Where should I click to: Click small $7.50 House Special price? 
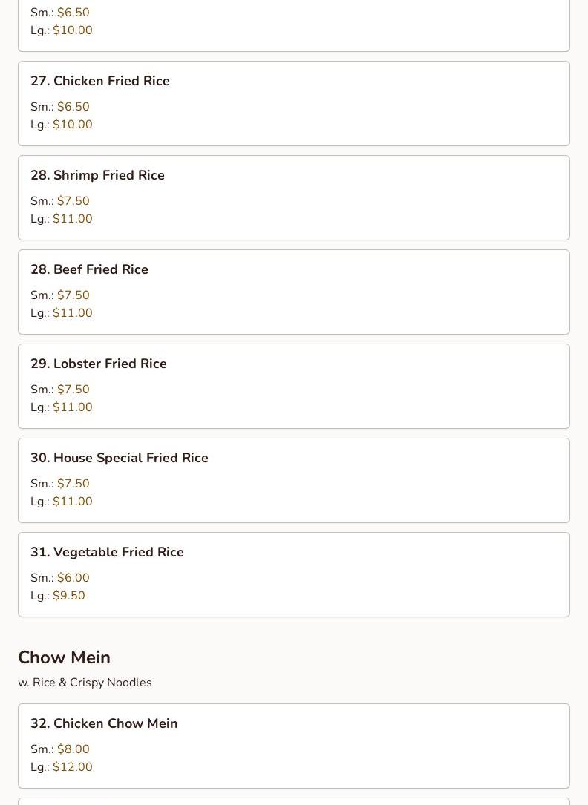(73, 483)
